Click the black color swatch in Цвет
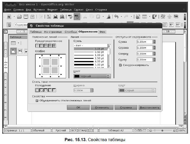Screen dimensions: 190x144 coord(77,76)
